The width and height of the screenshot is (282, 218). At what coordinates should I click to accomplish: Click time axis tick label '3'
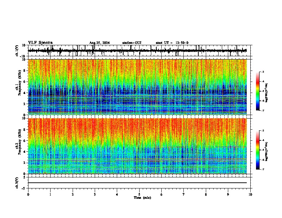coord(95,194)
